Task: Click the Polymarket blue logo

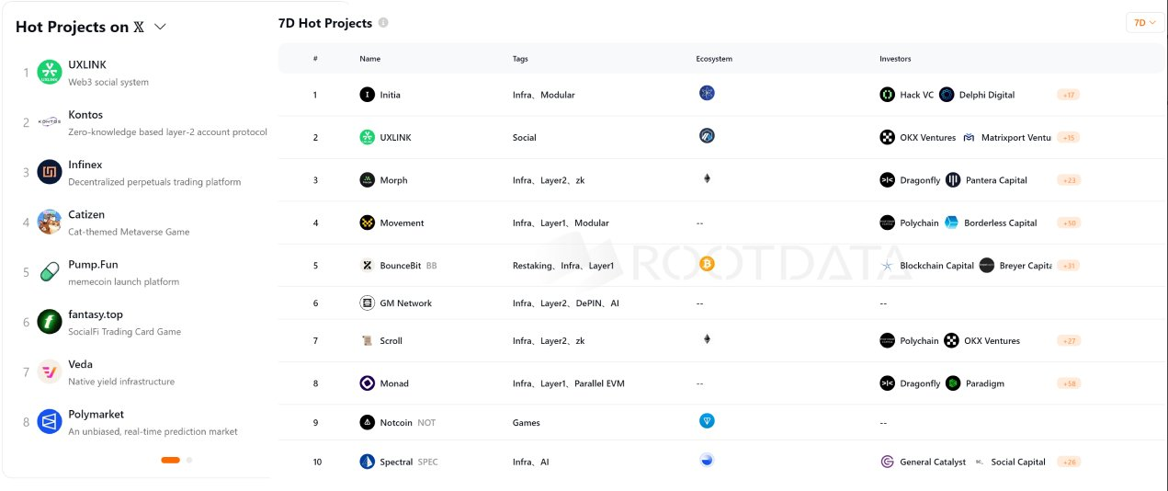Action: coord(50,422)
